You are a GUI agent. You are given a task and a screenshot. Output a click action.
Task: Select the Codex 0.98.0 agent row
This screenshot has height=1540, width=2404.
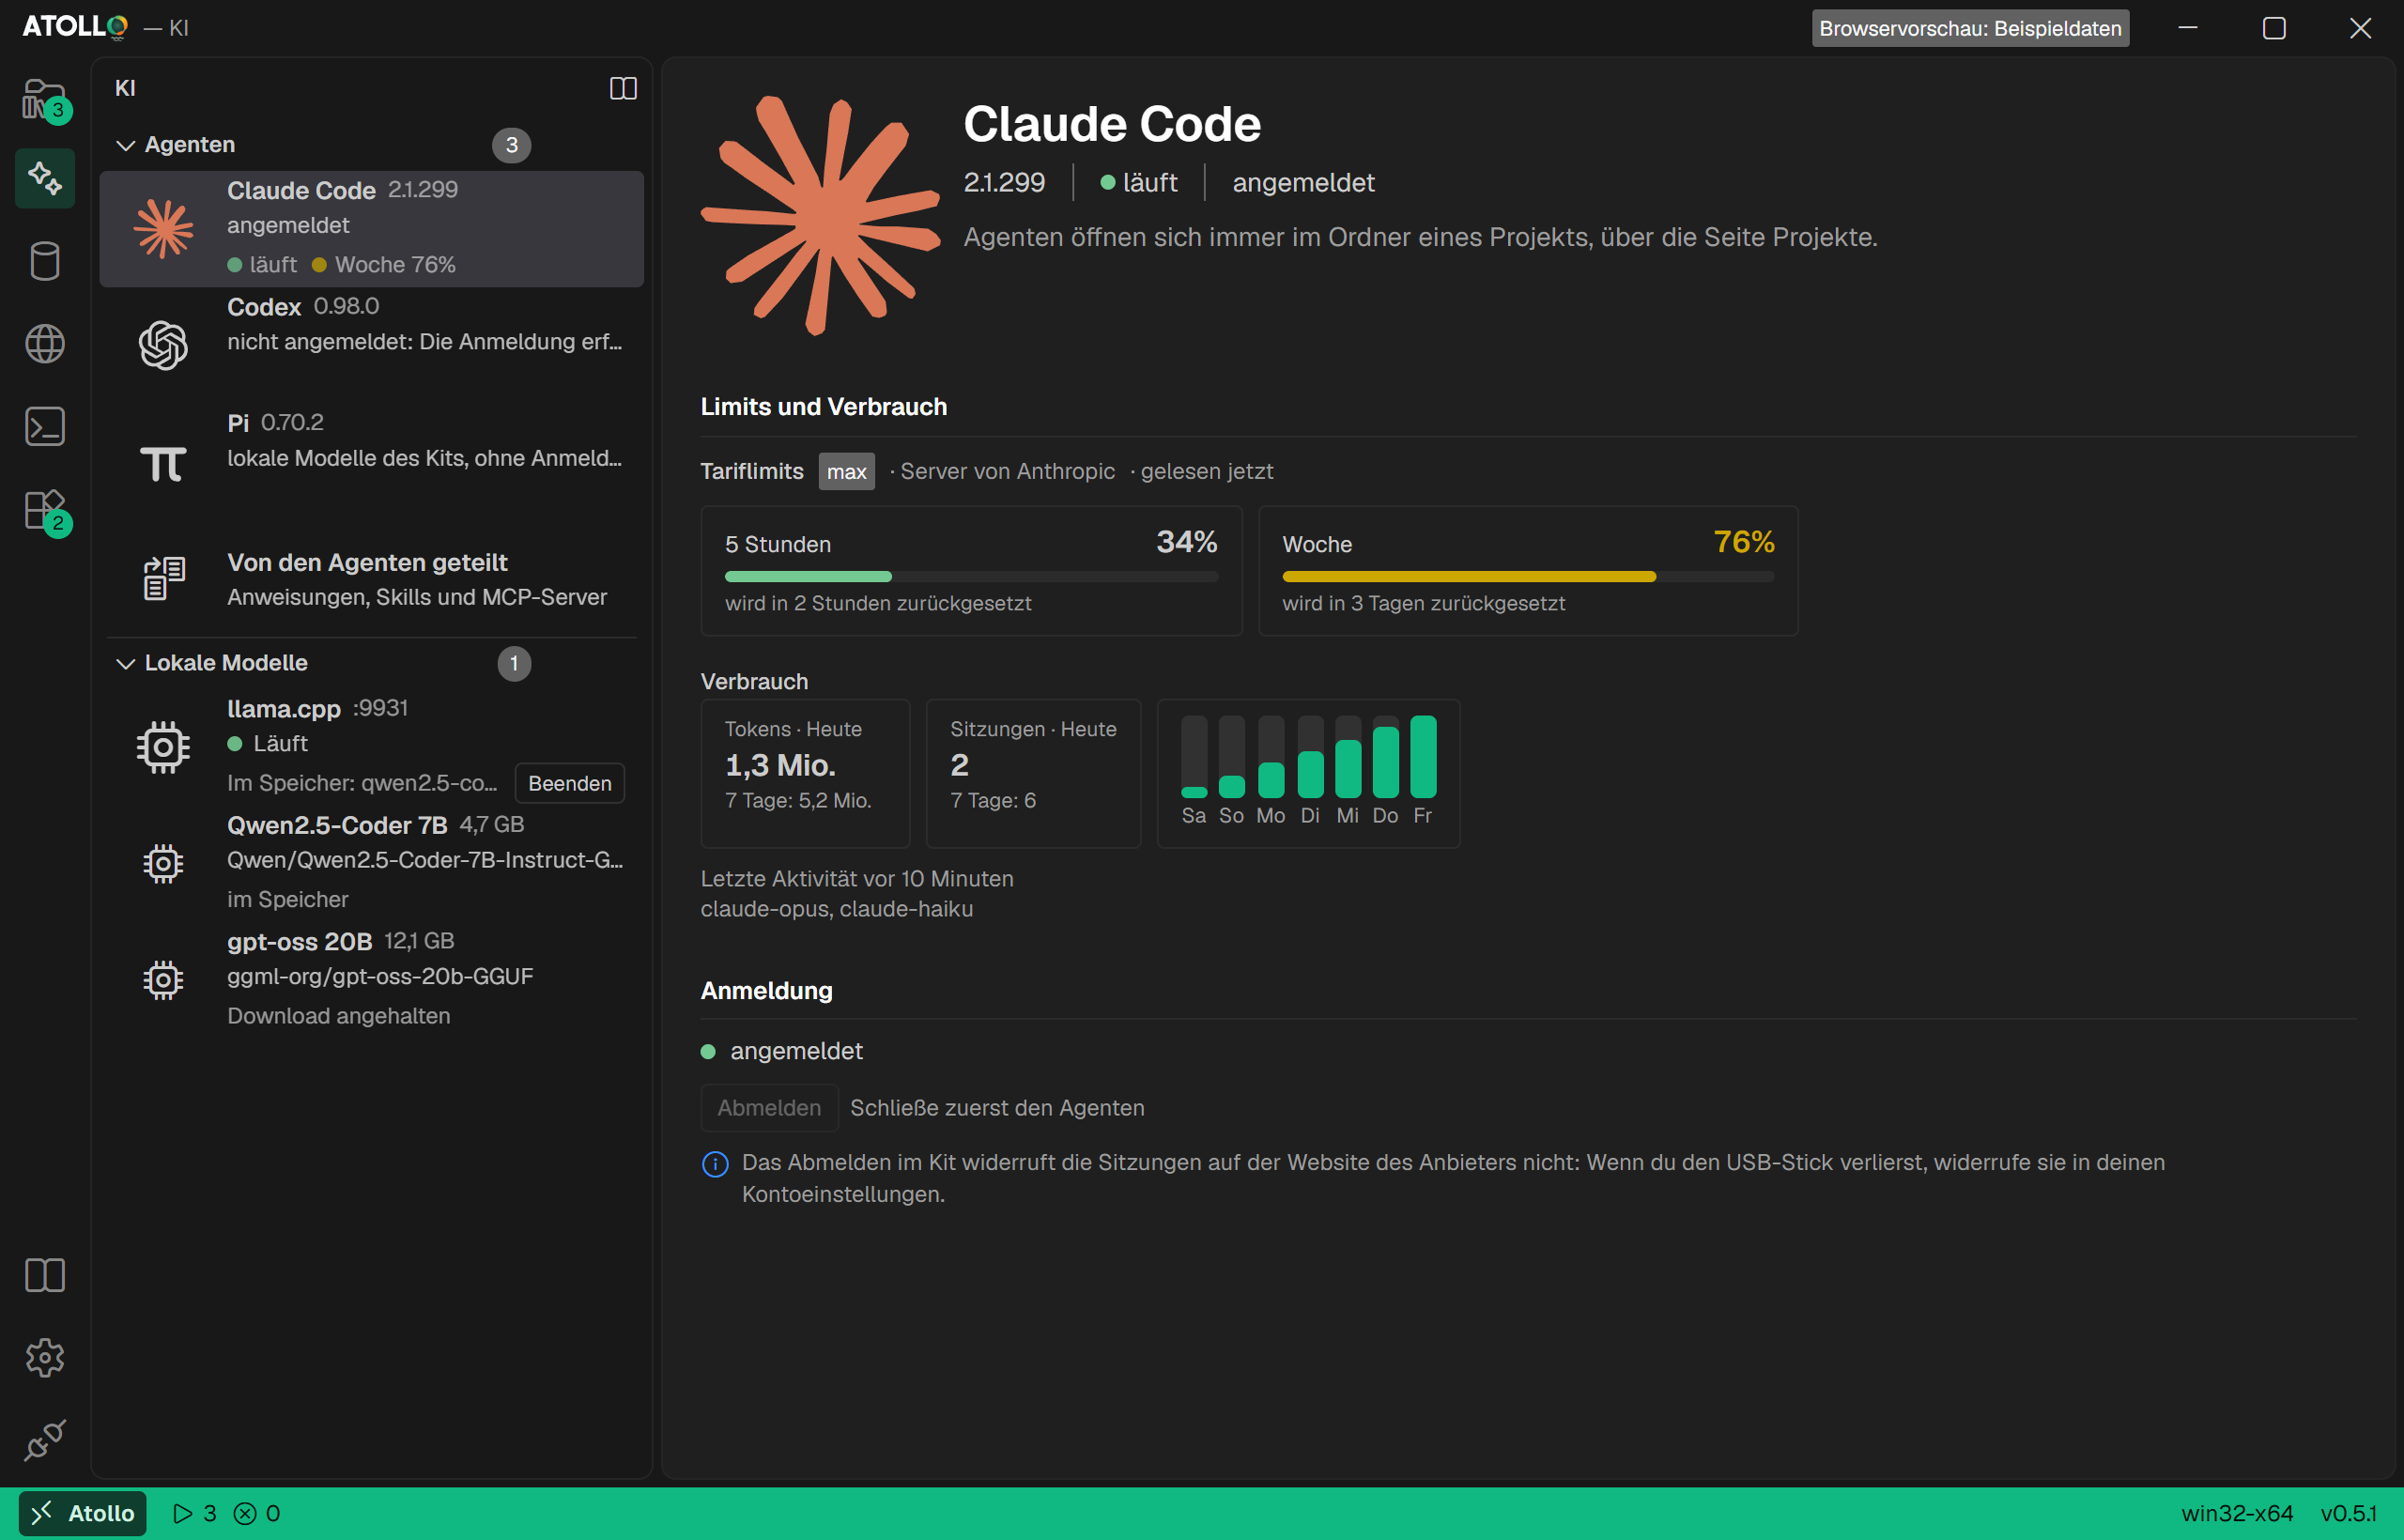pos(372,345)
